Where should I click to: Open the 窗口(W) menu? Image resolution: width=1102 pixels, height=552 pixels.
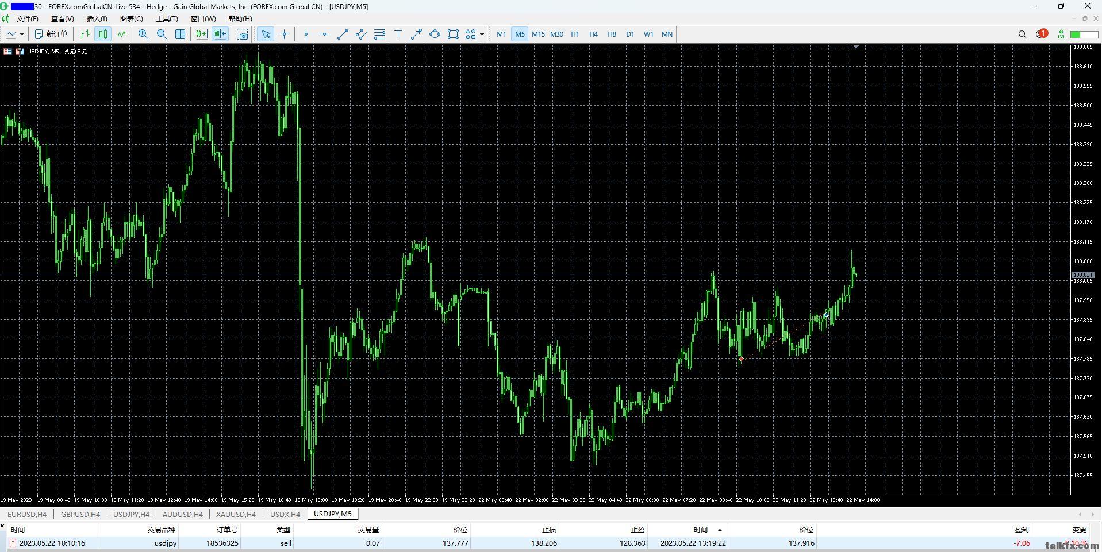click(203, 19)
